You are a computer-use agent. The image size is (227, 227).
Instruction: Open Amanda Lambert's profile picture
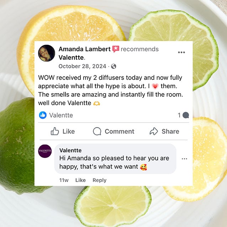coord(47,53)
